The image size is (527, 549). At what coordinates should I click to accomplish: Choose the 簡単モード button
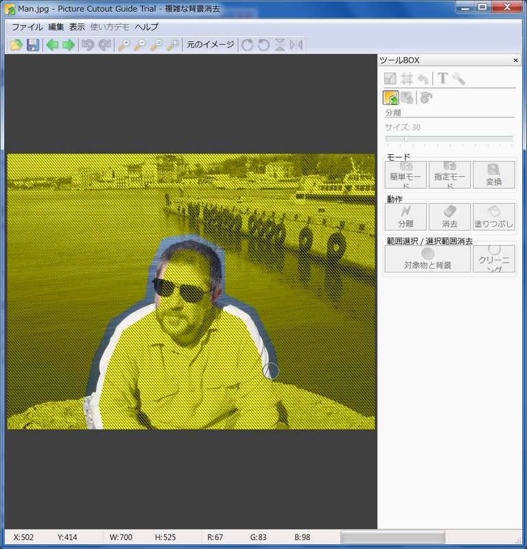[x=406, y=175]
